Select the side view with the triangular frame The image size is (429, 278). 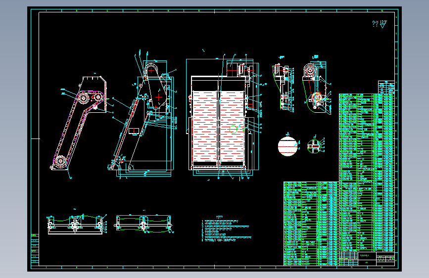[x=143, y=114]
